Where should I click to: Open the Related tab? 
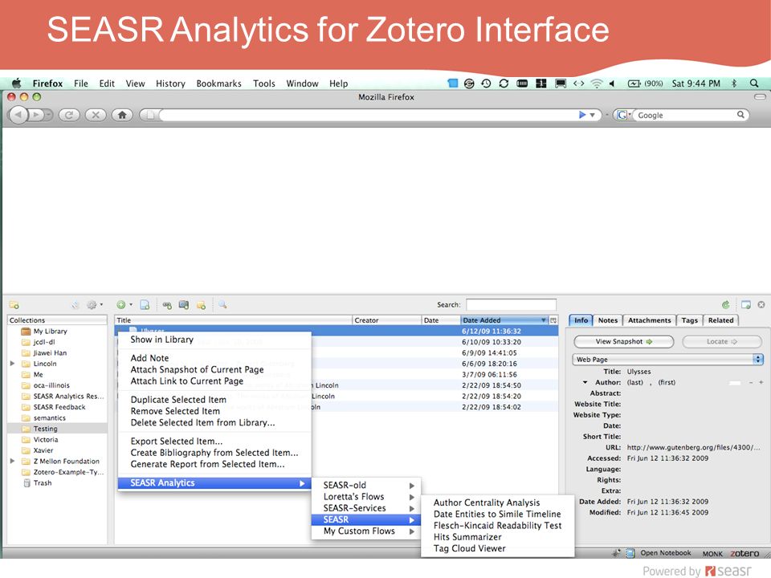(721, 320)
